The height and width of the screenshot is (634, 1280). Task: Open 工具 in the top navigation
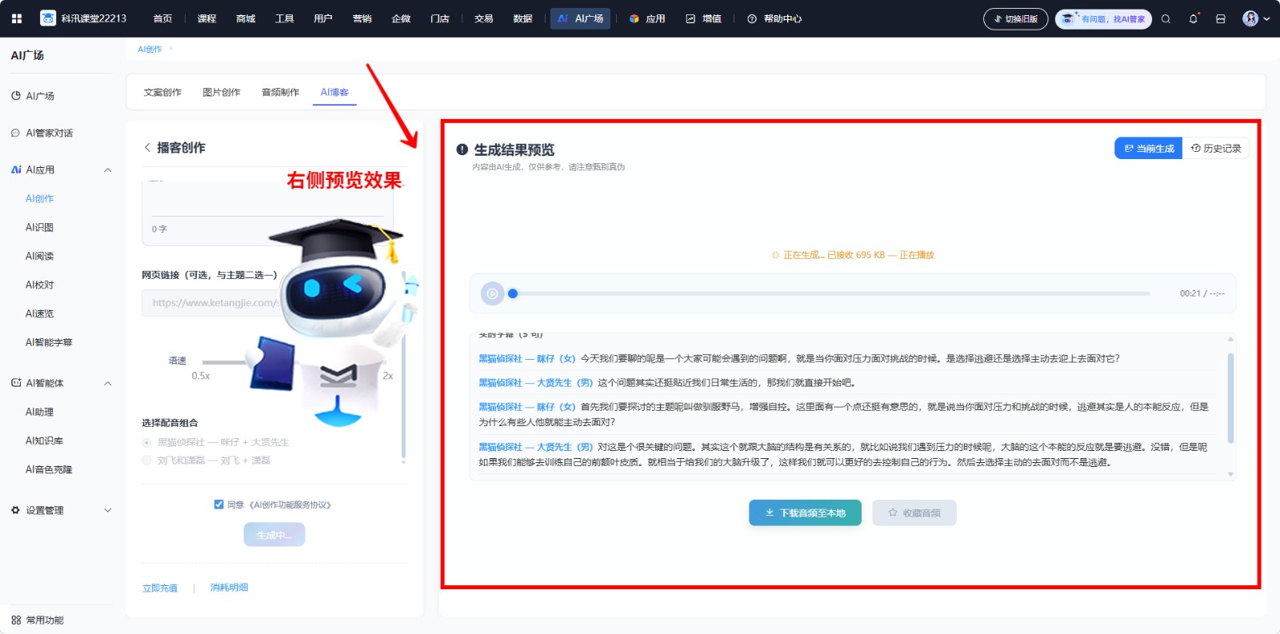click(284, 18)
